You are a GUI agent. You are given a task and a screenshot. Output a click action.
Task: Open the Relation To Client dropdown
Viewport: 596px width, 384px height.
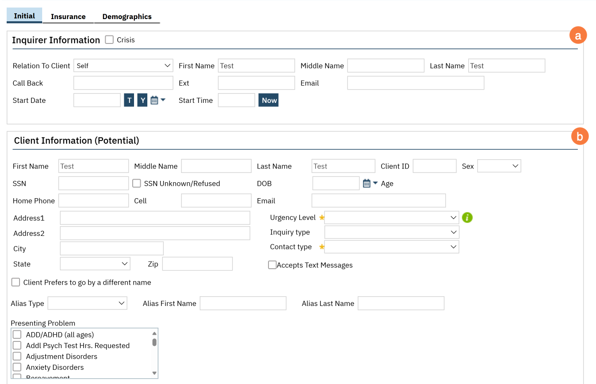coord(123,66)
